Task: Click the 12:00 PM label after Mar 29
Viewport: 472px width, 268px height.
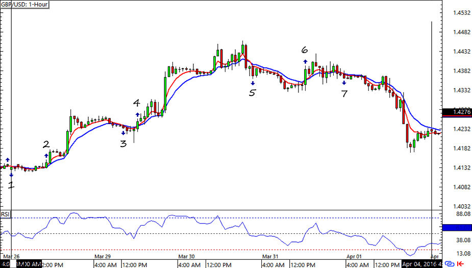Action: [135, 265]
